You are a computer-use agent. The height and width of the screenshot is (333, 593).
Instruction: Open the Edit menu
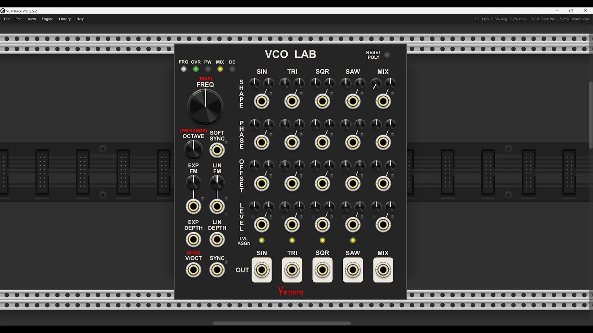tap(19, 19)
